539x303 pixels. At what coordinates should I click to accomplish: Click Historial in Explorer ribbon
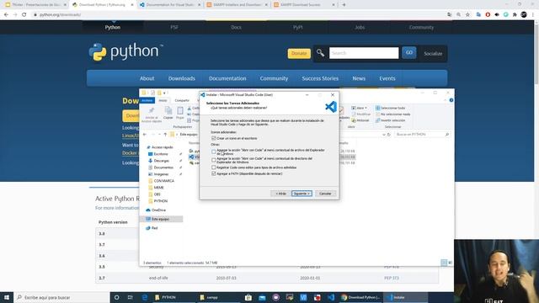coord(360,120)
